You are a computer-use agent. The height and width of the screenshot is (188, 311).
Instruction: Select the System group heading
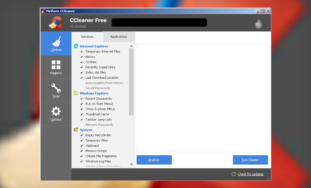pos(86,130)
